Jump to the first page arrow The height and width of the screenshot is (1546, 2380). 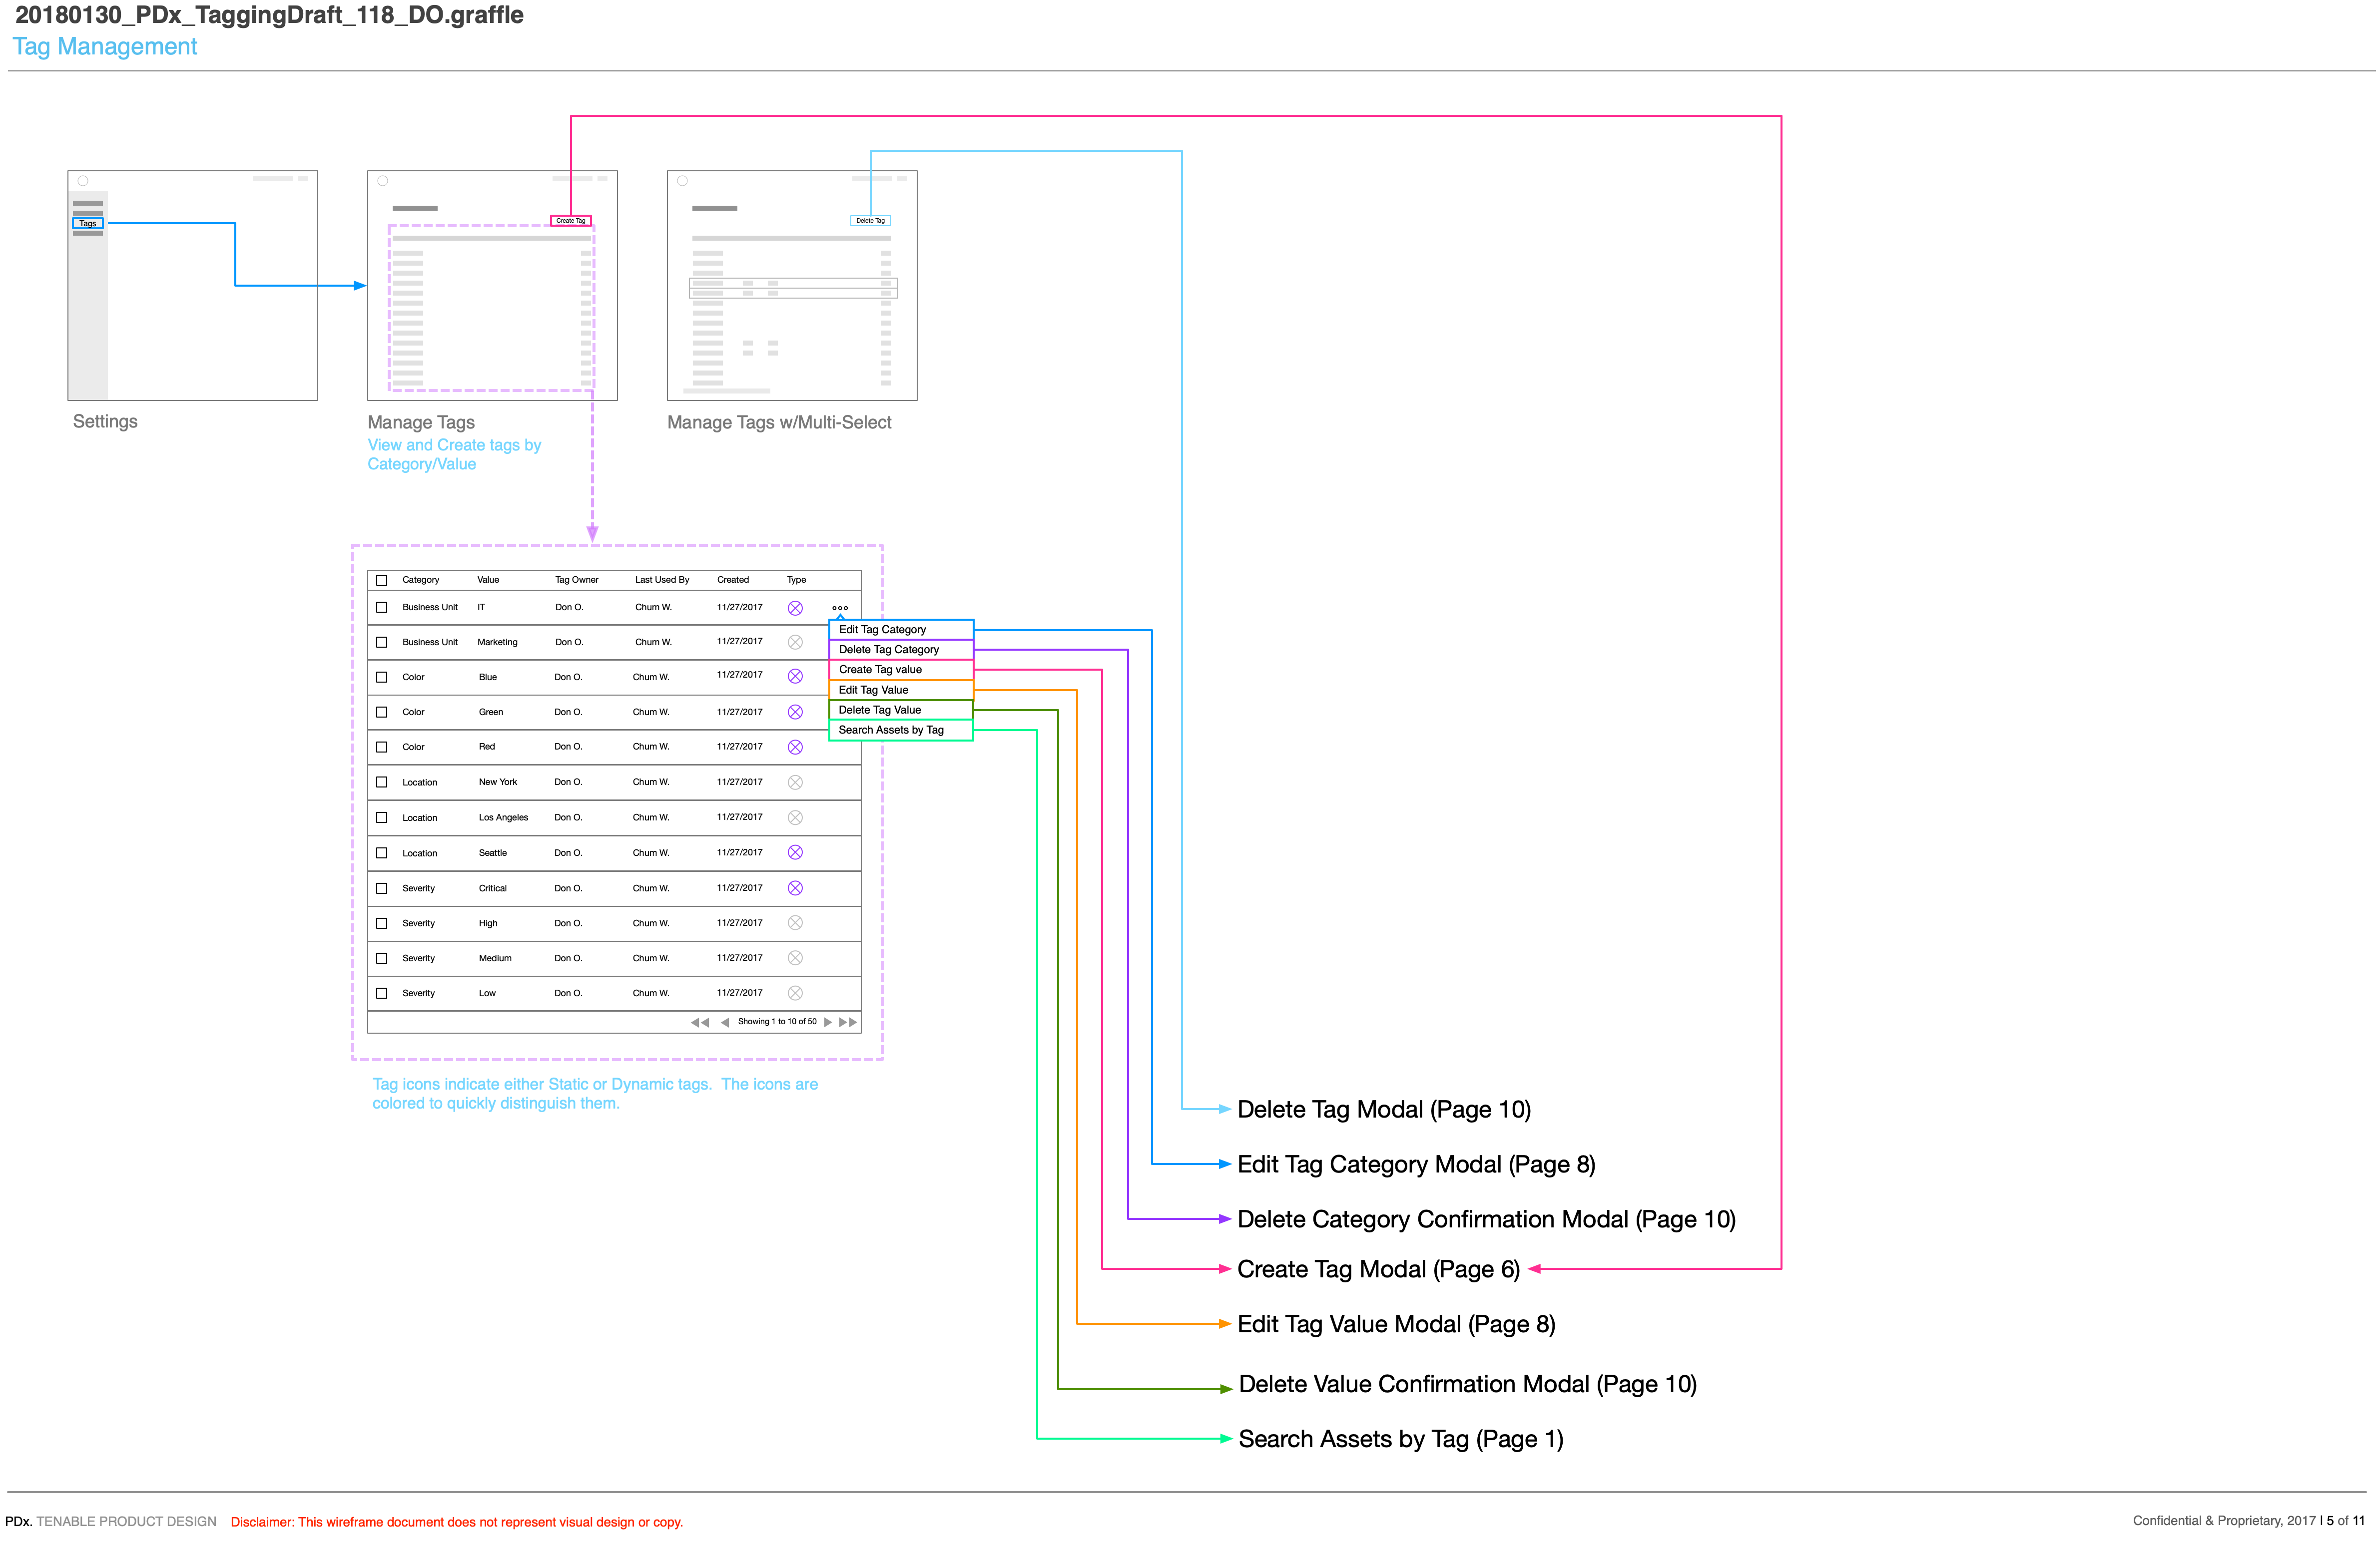point(700,1022)
